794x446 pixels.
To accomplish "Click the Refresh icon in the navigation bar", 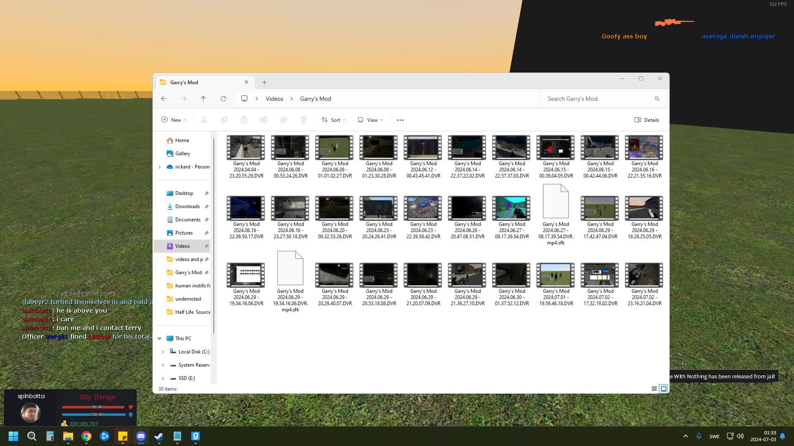I will click(223, 99).
